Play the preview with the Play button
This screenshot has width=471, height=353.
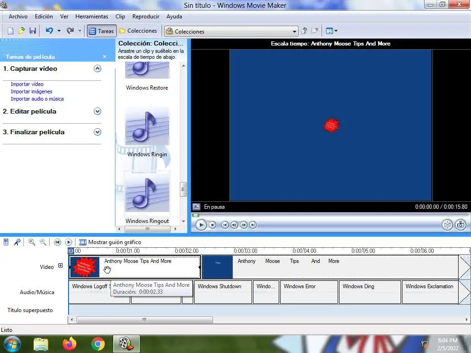tap(201, 225)
